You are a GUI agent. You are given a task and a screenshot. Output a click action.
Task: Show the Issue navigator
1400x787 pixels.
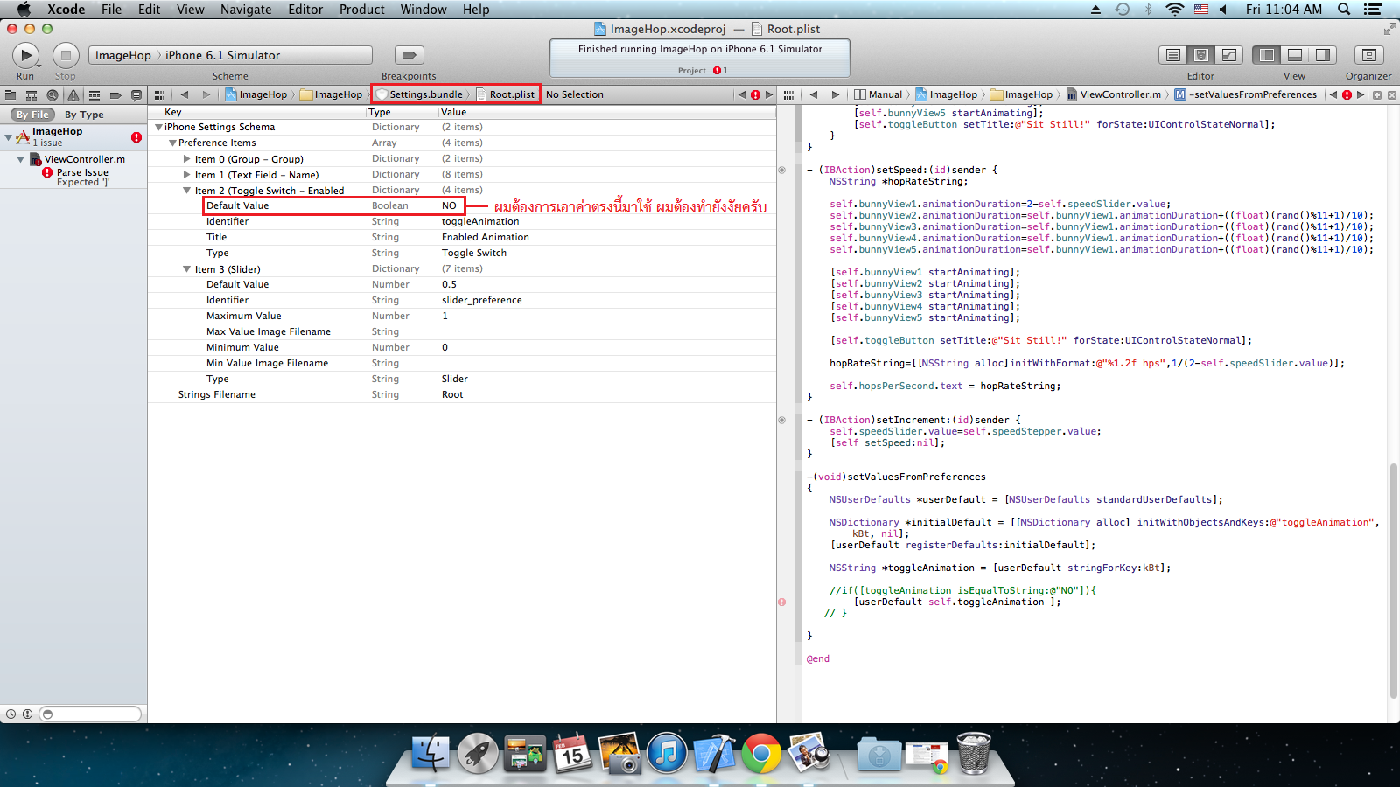coord(73,94)
